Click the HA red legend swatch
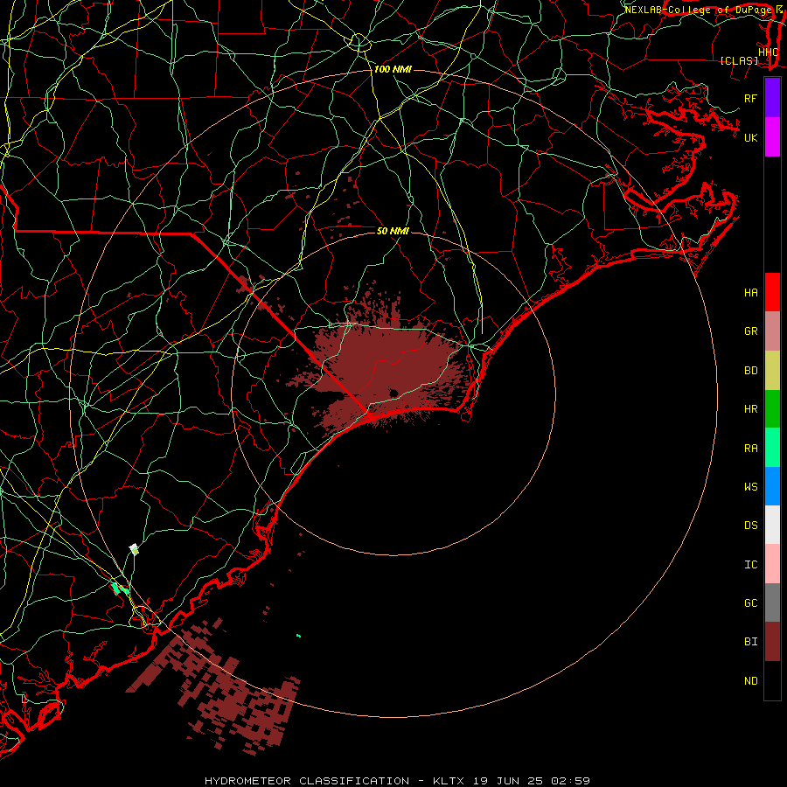The width and height of the screenshot is (787, 787). pos(772,292)
